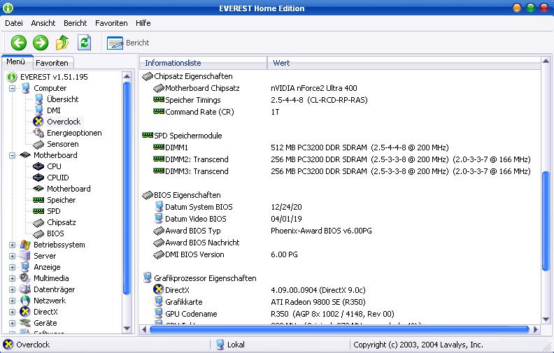Screen dimensions: 554x353
Task: Click the Multimedia speaker icon
Action: tap(25, 278)
